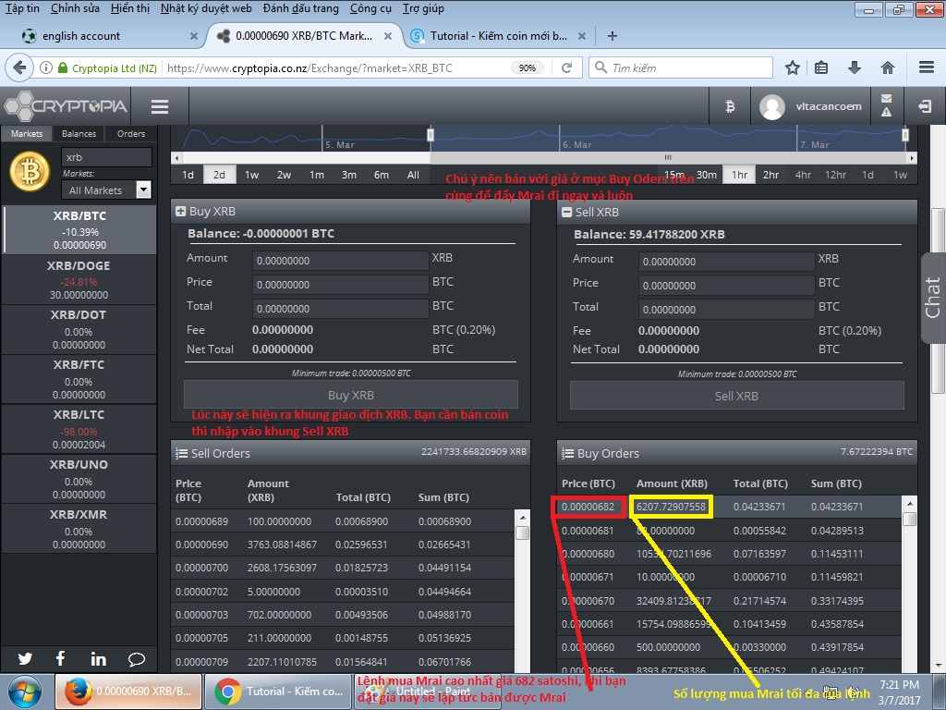
Task: Open the Hiển thị menu
Action: coord(130,8)
